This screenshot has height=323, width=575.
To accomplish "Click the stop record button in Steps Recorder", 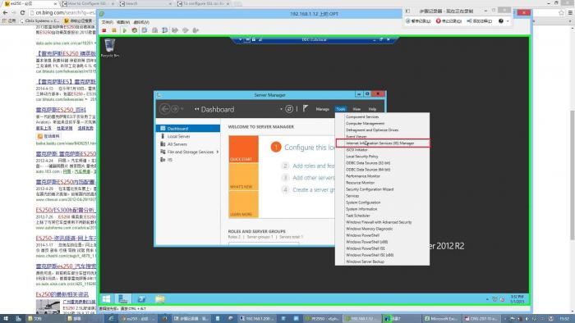I will click(448, 21).
